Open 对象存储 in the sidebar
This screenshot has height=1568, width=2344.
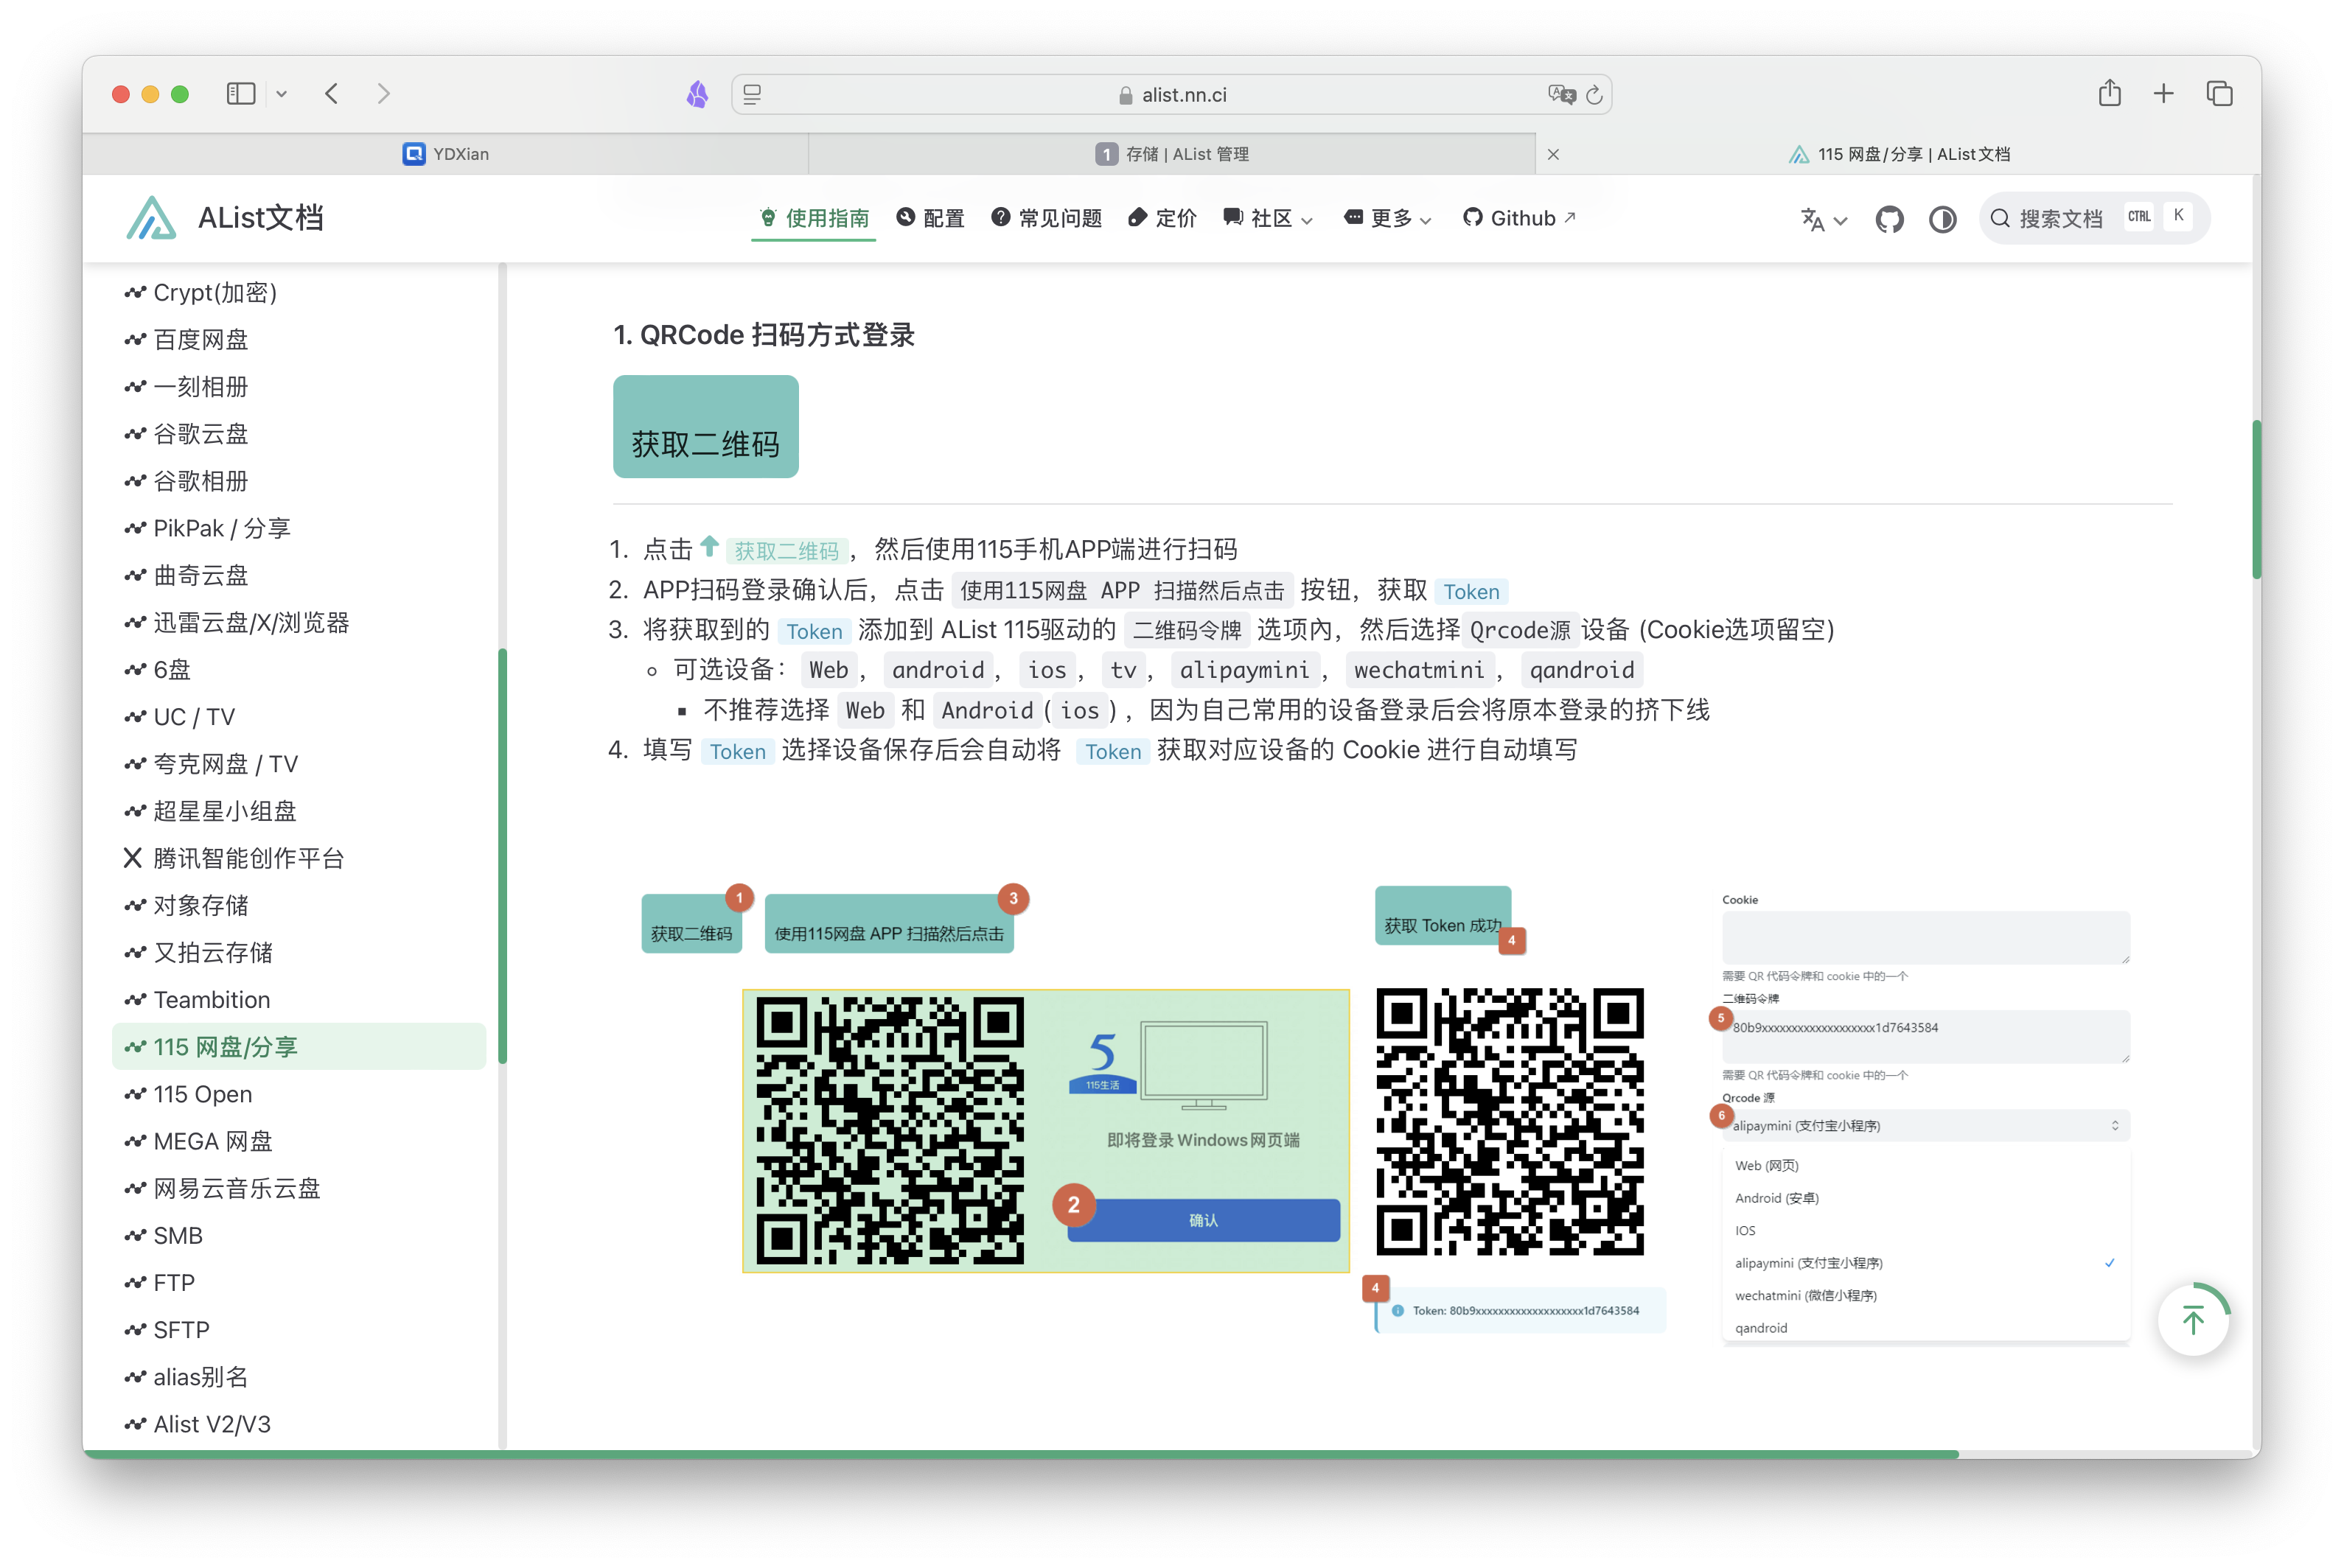tap(298, 905)
